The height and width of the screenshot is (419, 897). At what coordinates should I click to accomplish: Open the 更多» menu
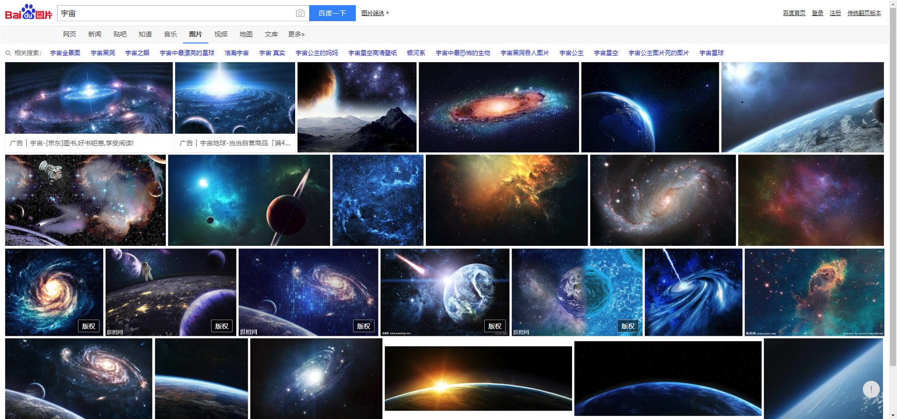(296, 34)
